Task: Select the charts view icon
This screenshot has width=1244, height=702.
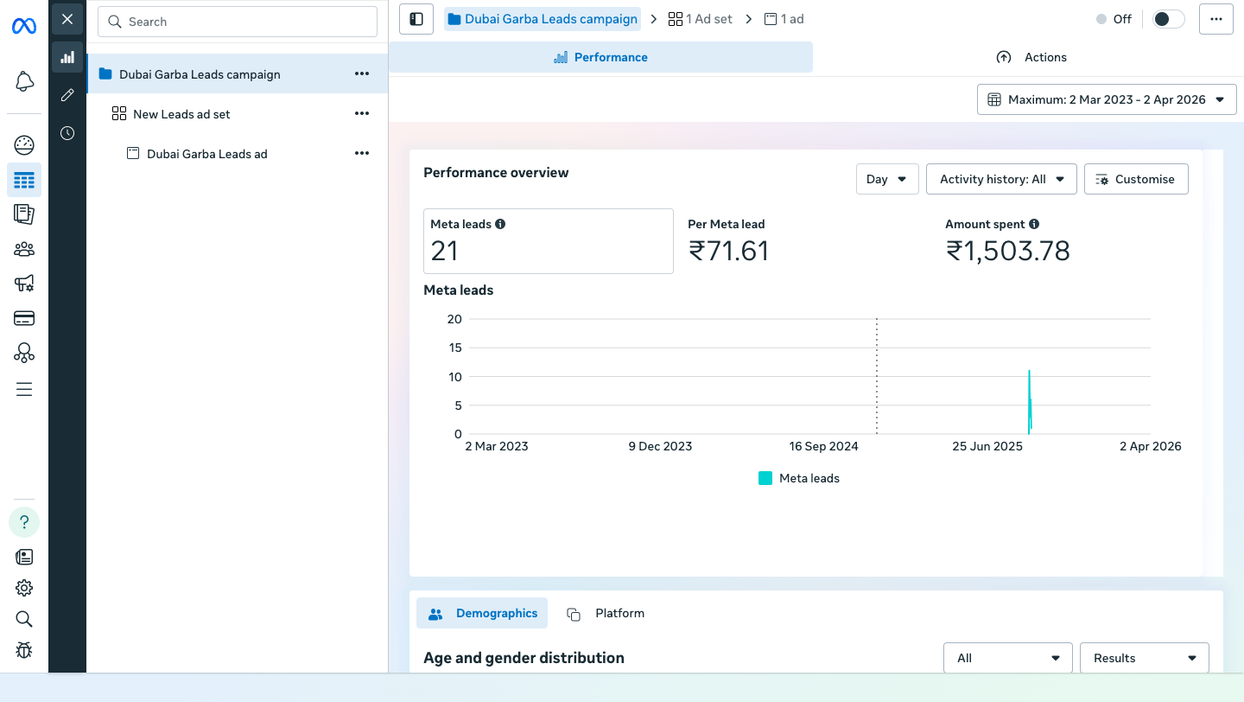Action: pyautogui.click(x=67, y=57)
